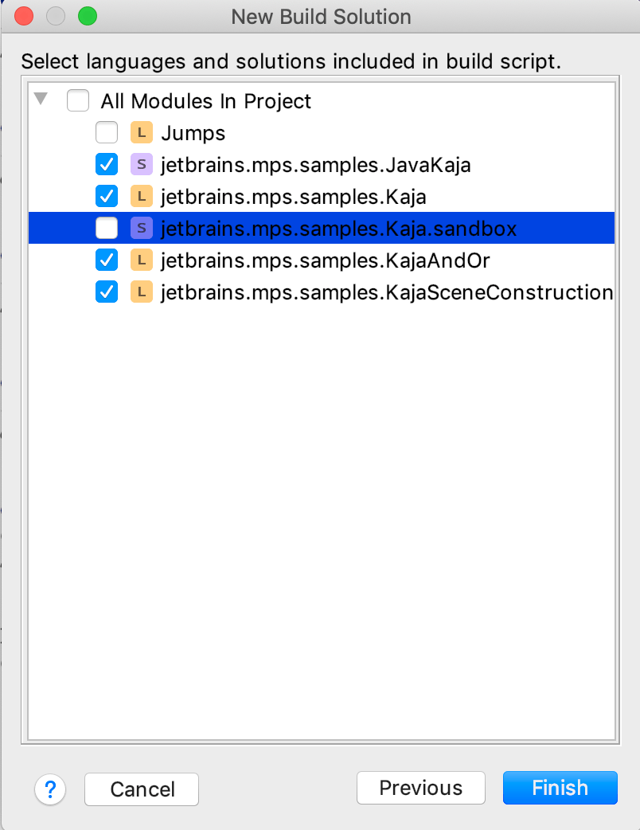The image size is (640, 830).
Task: Uncheck the KajaSceneConstruction module
Action: pyautogui.click(x=107, y=292)
